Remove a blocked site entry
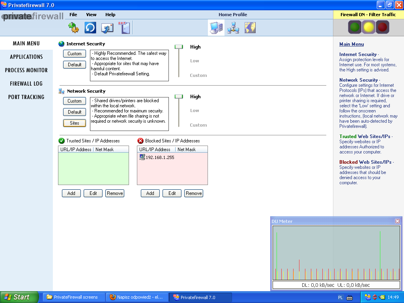 [194, 193]
